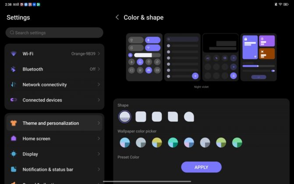Open Network connectivity settings
This screenshot has height=184, width=294.
pyautogui.click(x=54, y=85)
